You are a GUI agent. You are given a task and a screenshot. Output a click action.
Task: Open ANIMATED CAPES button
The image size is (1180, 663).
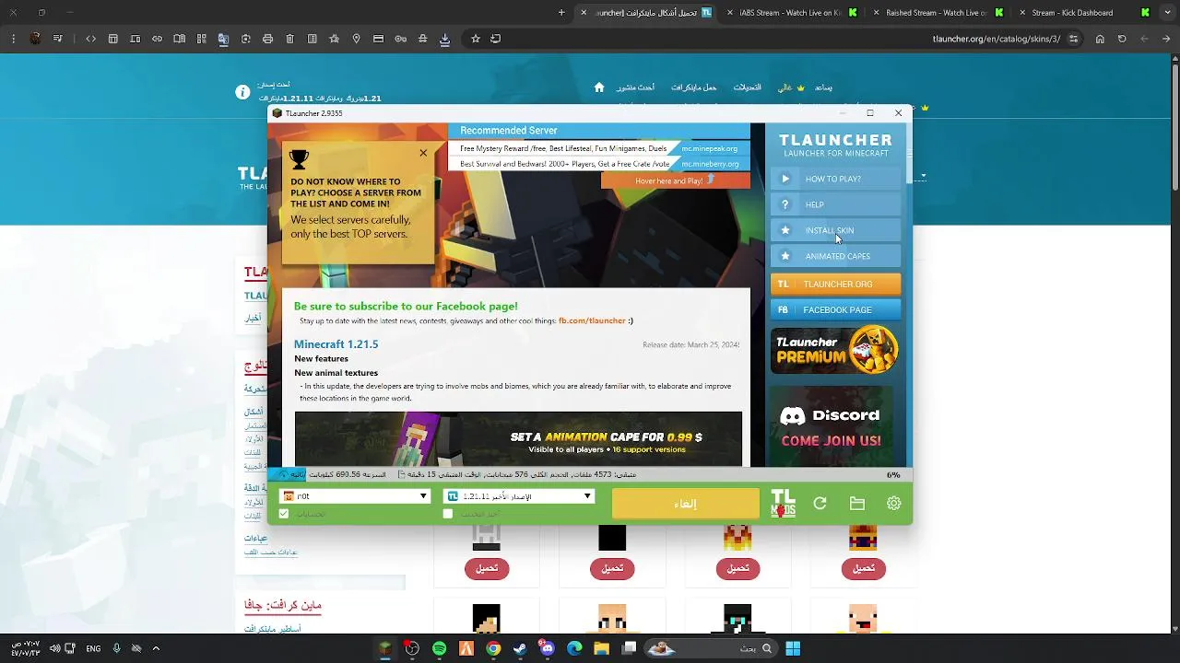[835, 256]
